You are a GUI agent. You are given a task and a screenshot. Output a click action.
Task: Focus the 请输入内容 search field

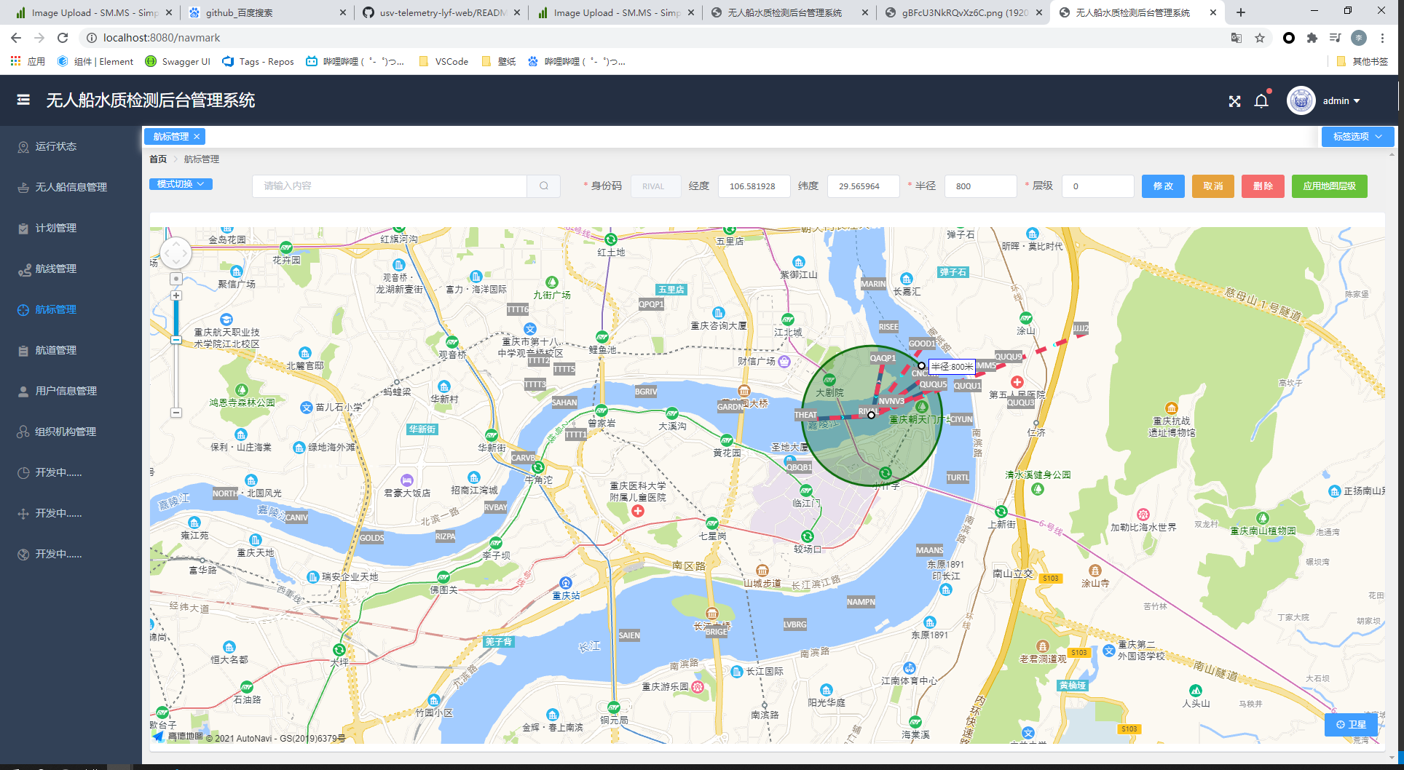pos(390,186)
